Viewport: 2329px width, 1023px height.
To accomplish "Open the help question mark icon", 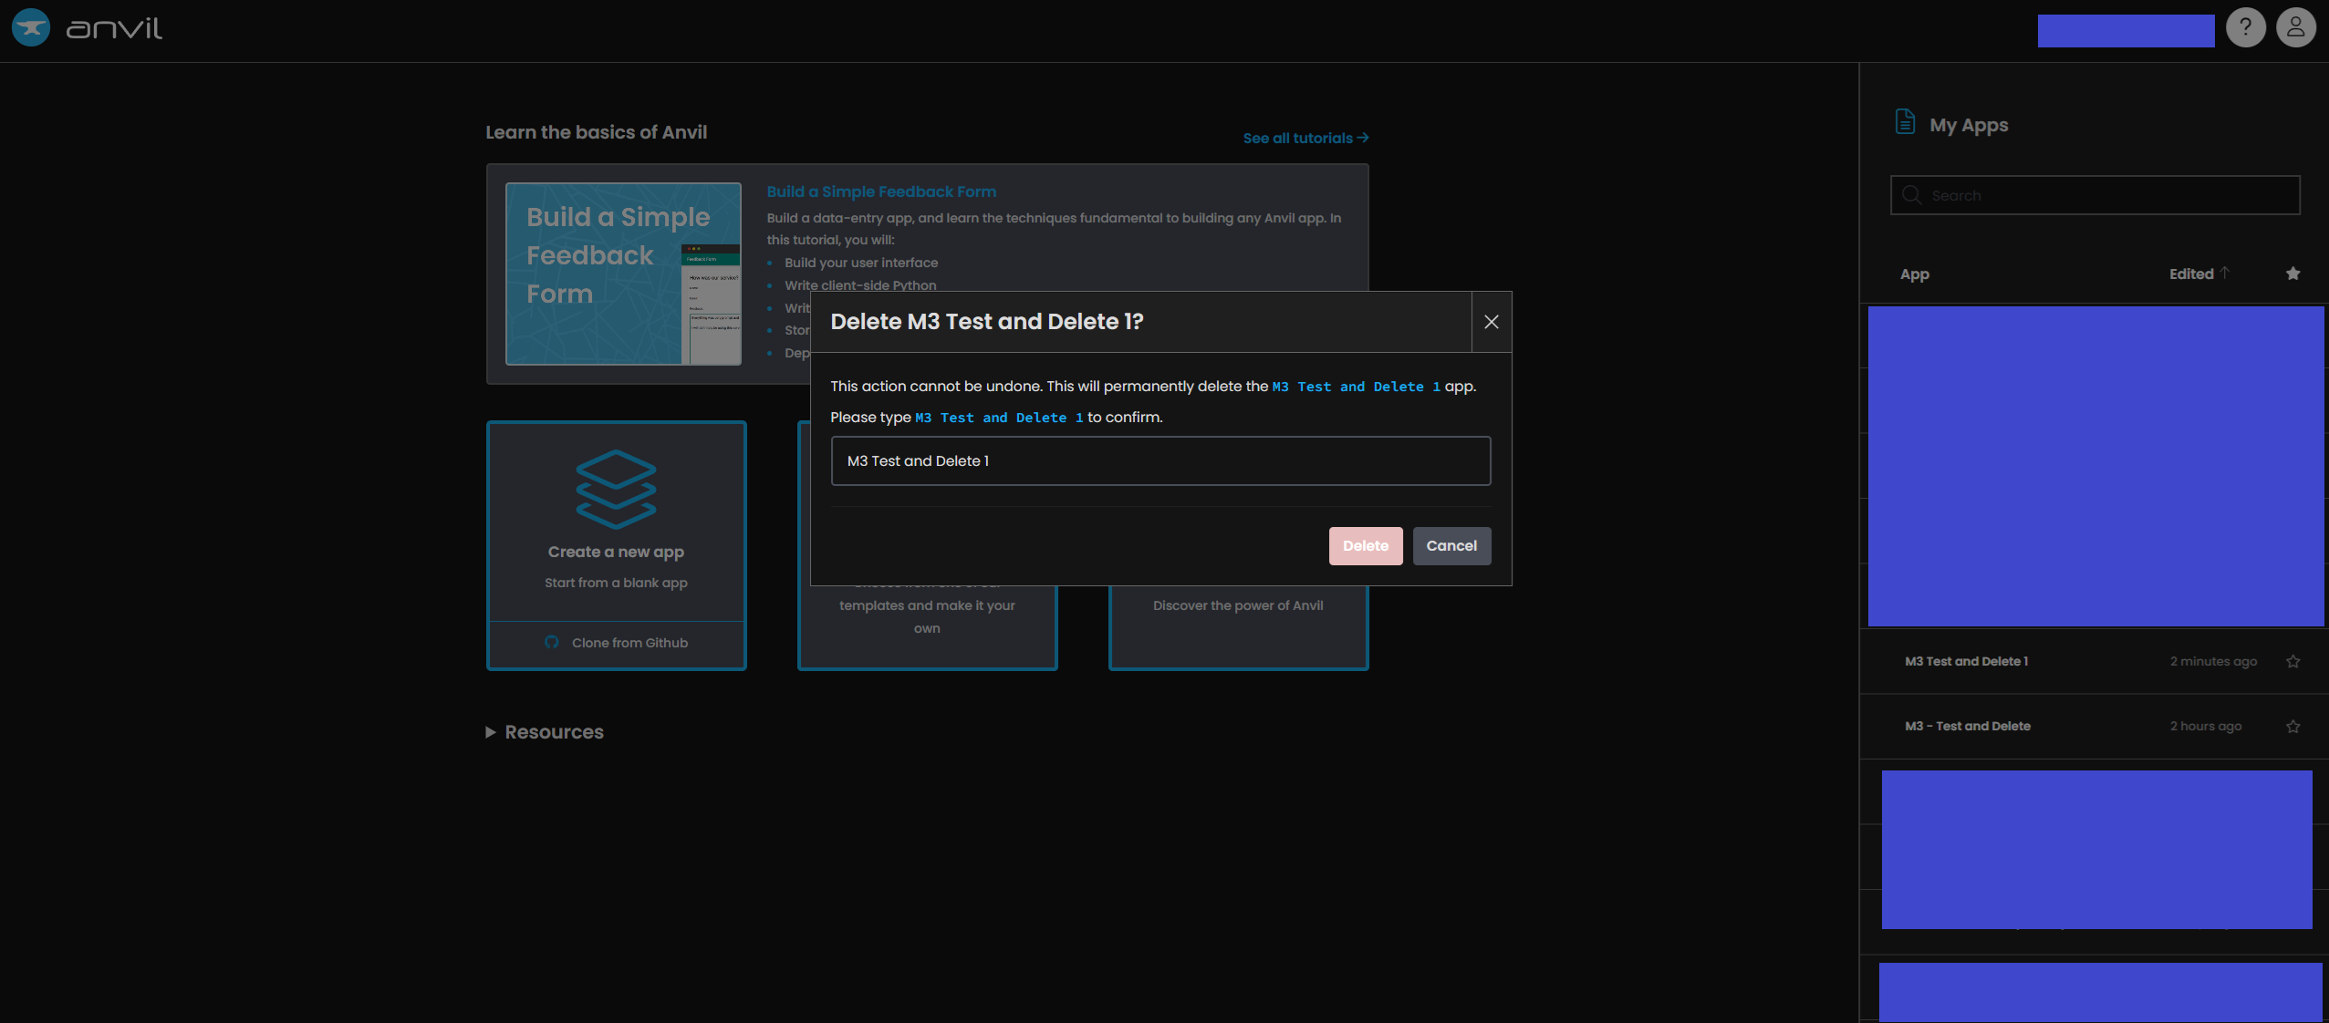I will pos(2245,27).
